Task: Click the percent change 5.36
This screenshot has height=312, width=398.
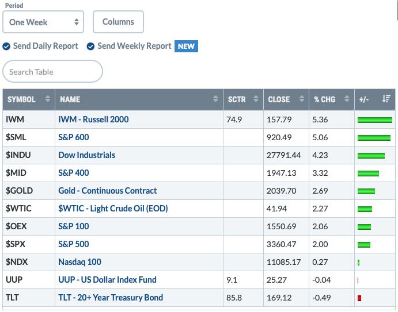Action: point(320,120)
